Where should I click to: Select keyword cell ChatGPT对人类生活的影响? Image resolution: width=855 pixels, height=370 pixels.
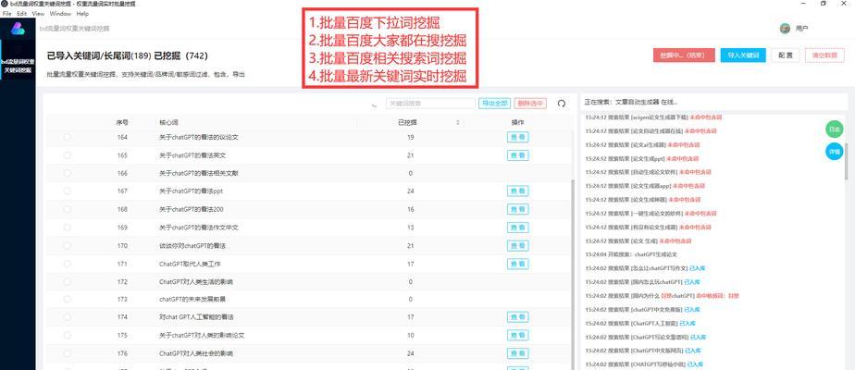pos(194,282)
